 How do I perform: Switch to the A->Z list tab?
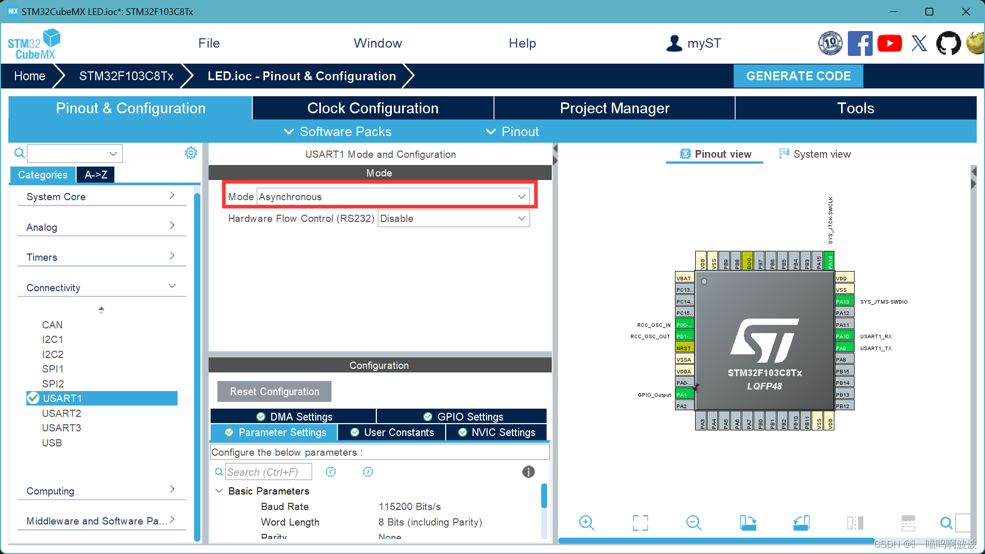tap(96, 174)
